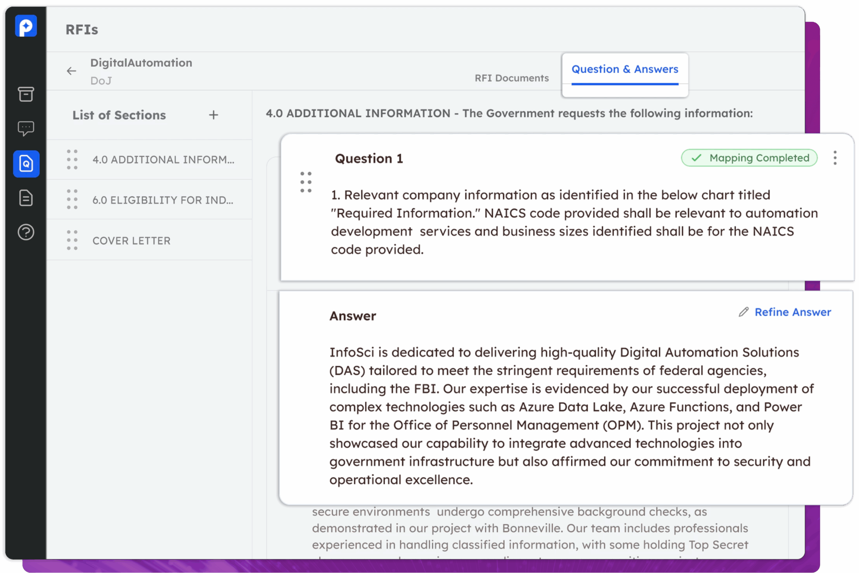The width and height of the screenshot is (859, 573).
Task: Add a new section with plus icon
Action: 214,115
